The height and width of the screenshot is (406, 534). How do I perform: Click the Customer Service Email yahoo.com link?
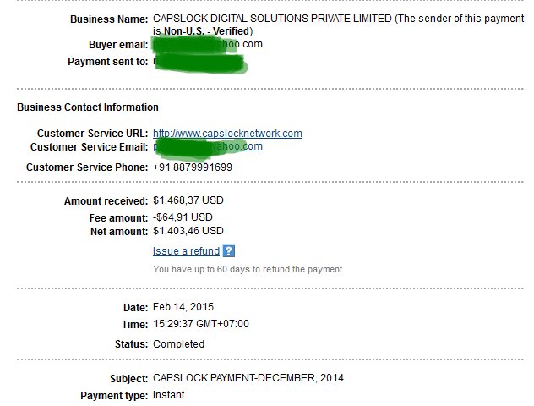click(208, 146)
